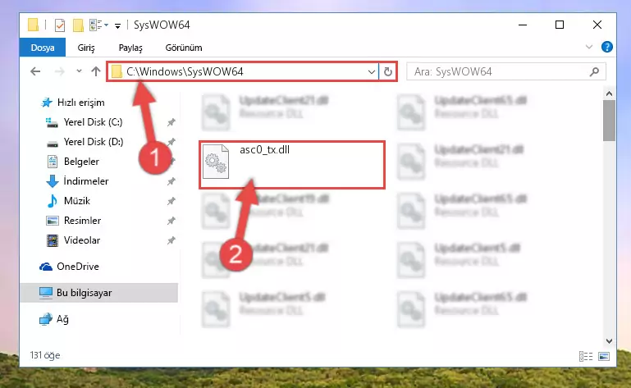The width and height of the screenshot is (631, 388).
Task: Select İndirmeler in navigation pane
Action: (x=85, y=181)
